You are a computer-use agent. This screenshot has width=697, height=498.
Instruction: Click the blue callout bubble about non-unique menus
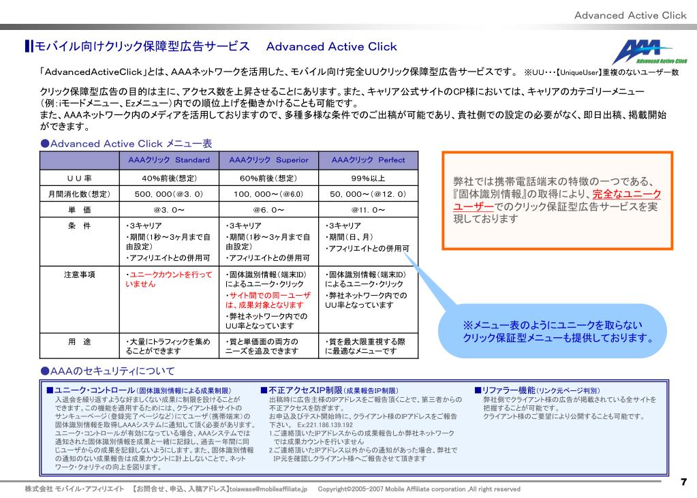pyautogui.click(x=553, y=331)
